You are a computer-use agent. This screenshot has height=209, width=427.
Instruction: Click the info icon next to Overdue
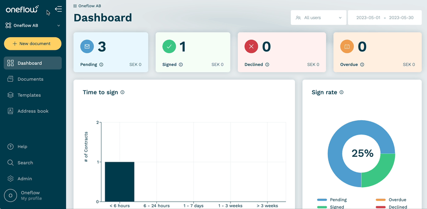point(362,64)
